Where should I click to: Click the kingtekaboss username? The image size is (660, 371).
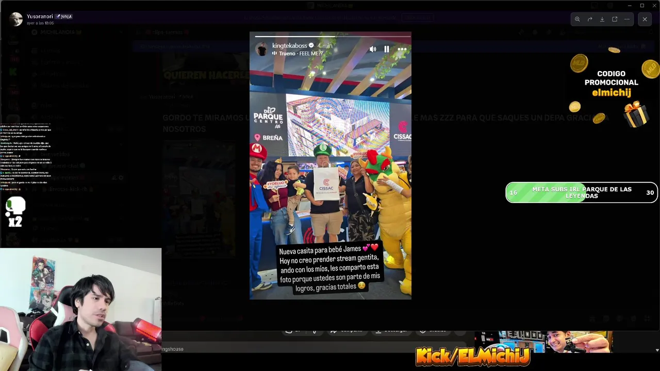tap(289, 46)
